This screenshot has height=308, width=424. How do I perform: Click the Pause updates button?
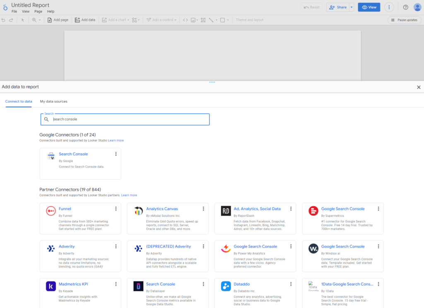tap(404, 20)
